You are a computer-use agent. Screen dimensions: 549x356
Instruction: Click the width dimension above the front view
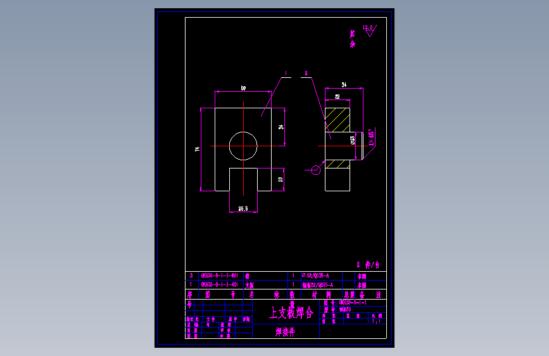click(243, 88)
